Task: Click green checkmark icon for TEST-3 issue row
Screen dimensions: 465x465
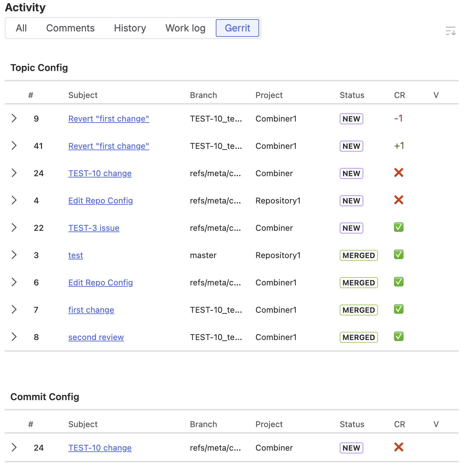Action: (x=398, y=227)
